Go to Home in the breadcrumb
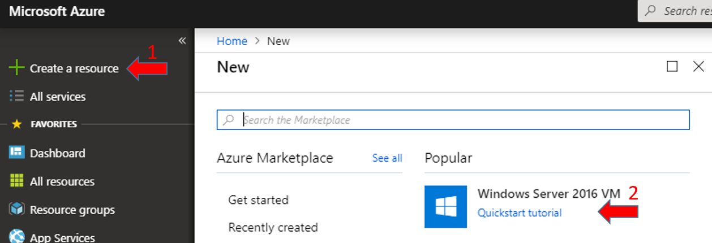712x243 pixels. tap(232, 41)
